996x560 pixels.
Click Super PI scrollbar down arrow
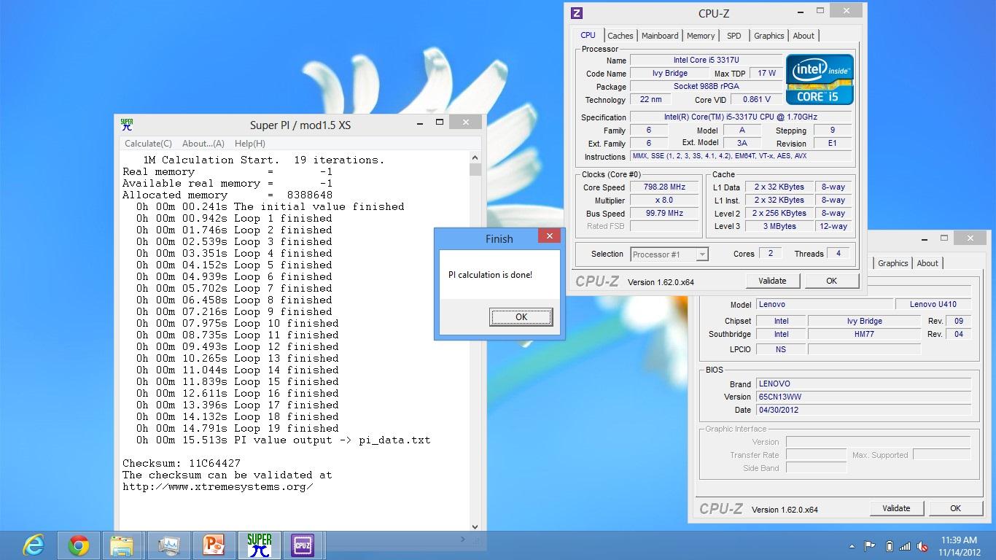click(x=475, y=526)
